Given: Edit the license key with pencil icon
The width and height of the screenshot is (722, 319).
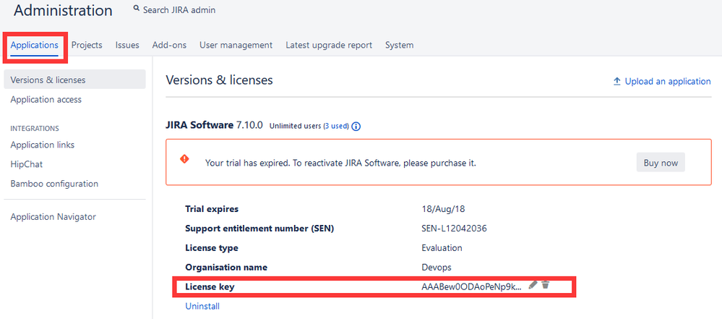Looking at the screenshot, I should coord(533,285).
